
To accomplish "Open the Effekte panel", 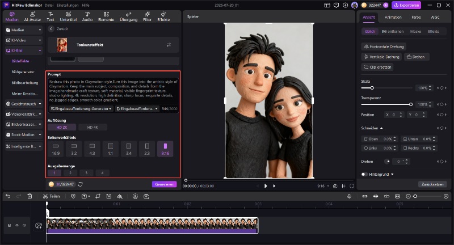I will tap(163, 16).
